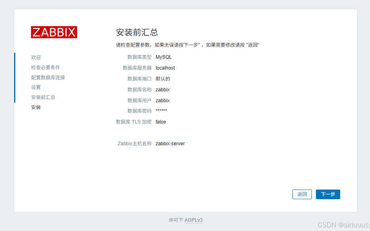
Task: Click the localhost database server value
Action: [165, 68]
